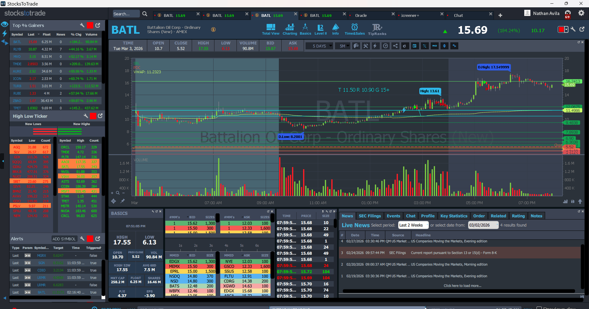The height and width of the screenshot is (309, 589).
Task: Expand the left edge panel collapse arrow
Action: coord(3,161)
